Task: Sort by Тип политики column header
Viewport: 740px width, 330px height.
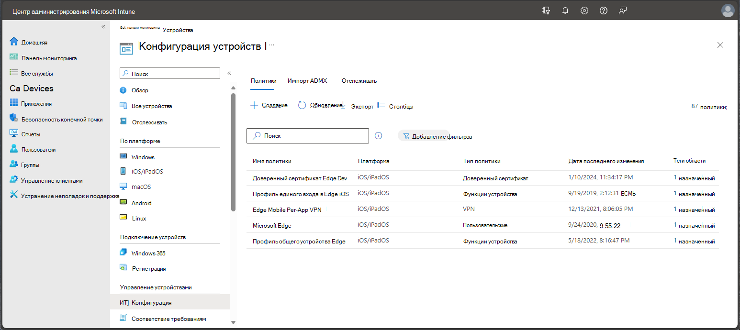Action: coord(482,161)
